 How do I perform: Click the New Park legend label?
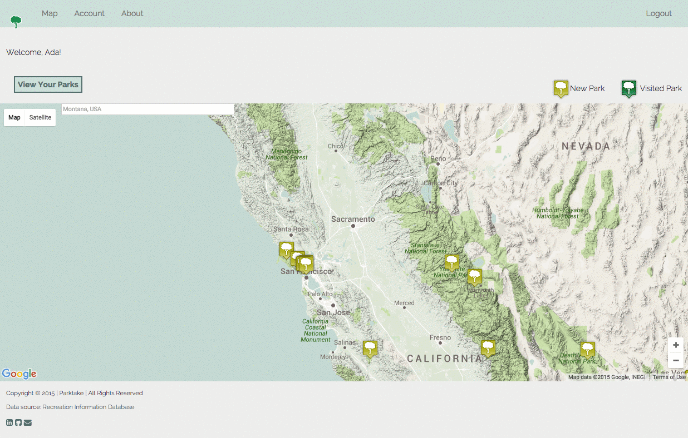coord(587,88)
